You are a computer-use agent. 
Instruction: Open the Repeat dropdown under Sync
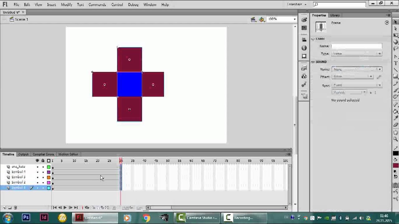tap(349, 92)
